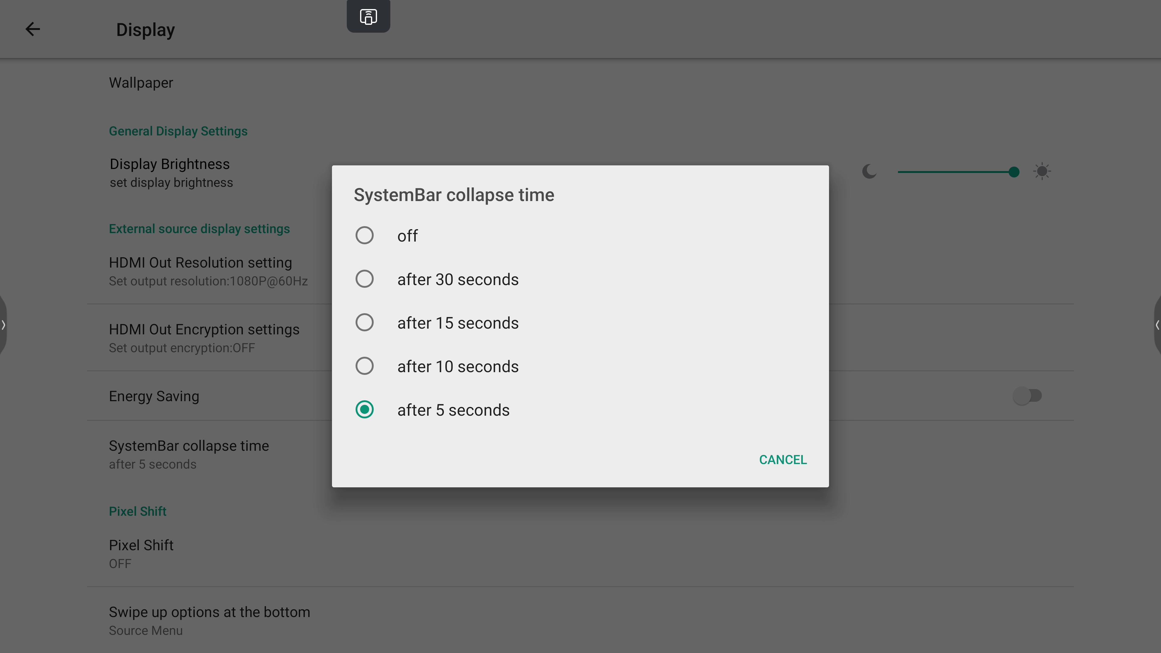This screenshot has width=1161, height=653.
Task: Adjust the Display Brightness slider
Action: pos(956,172)
